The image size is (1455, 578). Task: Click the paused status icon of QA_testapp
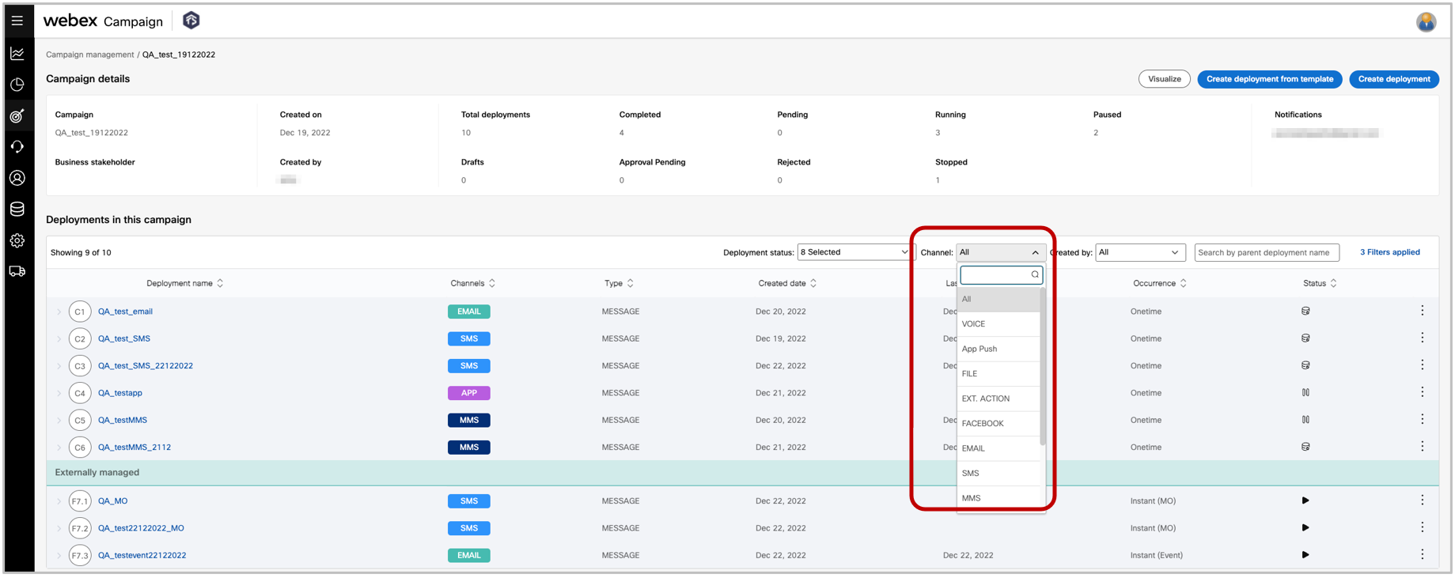(x=1305, y=392)
